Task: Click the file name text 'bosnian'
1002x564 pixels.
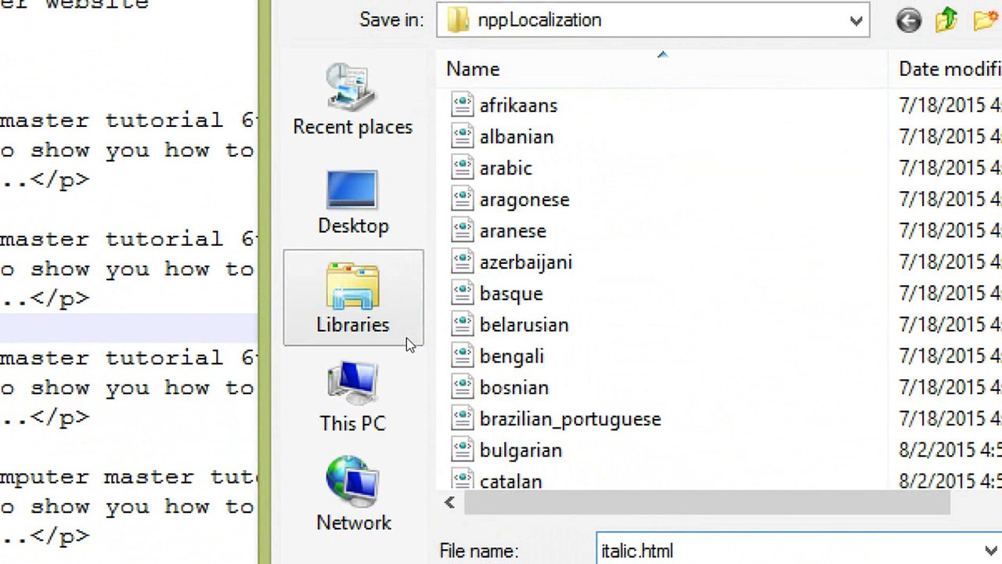Action: pyautogui.click(x=514, y=388)
